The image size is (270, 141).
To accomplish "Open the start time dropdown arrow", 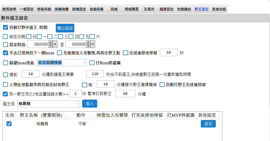I will point(55,45).
